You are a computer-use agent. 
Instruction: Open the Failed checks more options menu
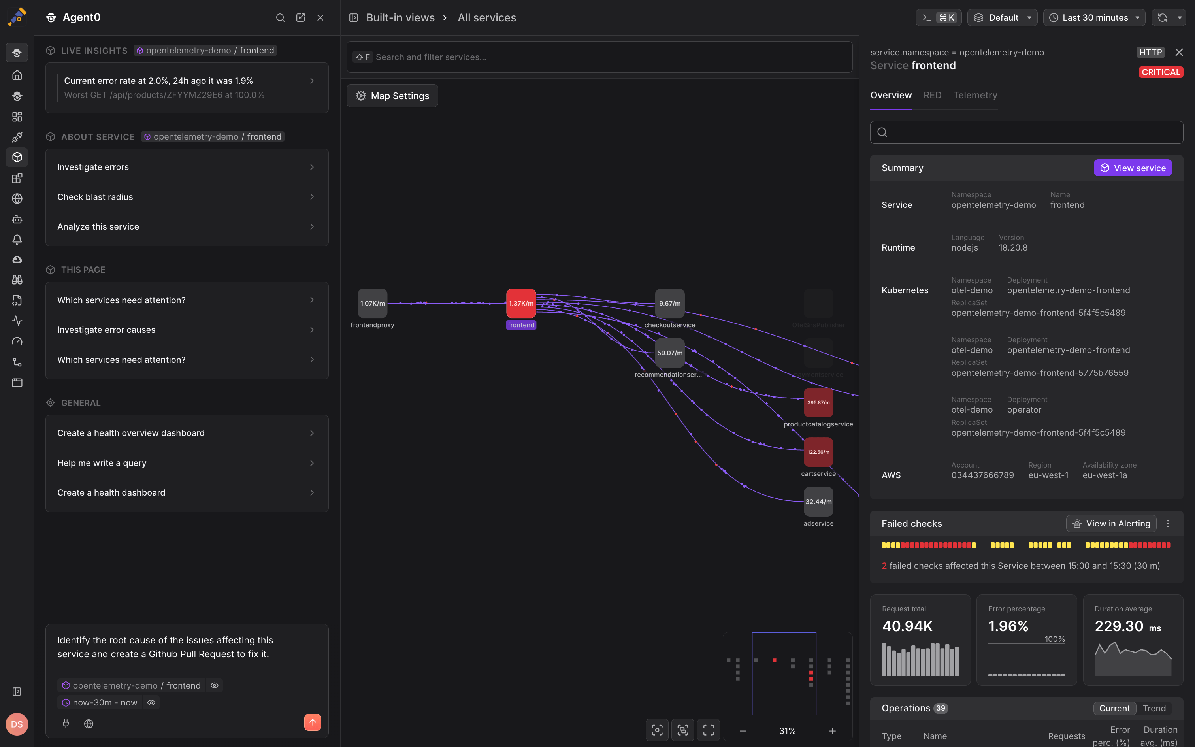click(1168, 524)
